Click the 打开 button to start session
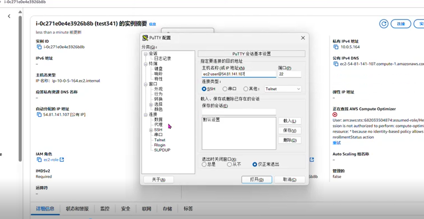424x219 pixels. [x=257, y=180]
